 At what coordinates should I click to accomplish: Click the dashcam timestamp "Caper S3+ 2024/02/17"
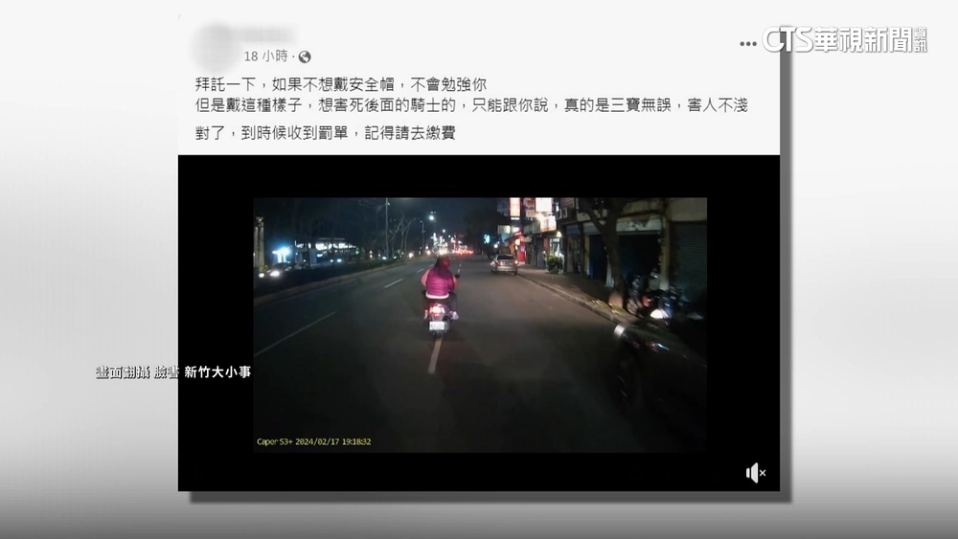(313, 441)
